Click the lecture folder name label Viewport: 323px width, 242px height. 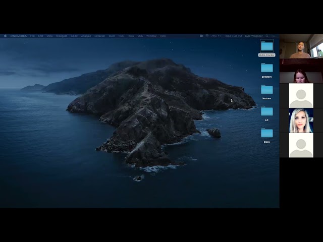267,99
